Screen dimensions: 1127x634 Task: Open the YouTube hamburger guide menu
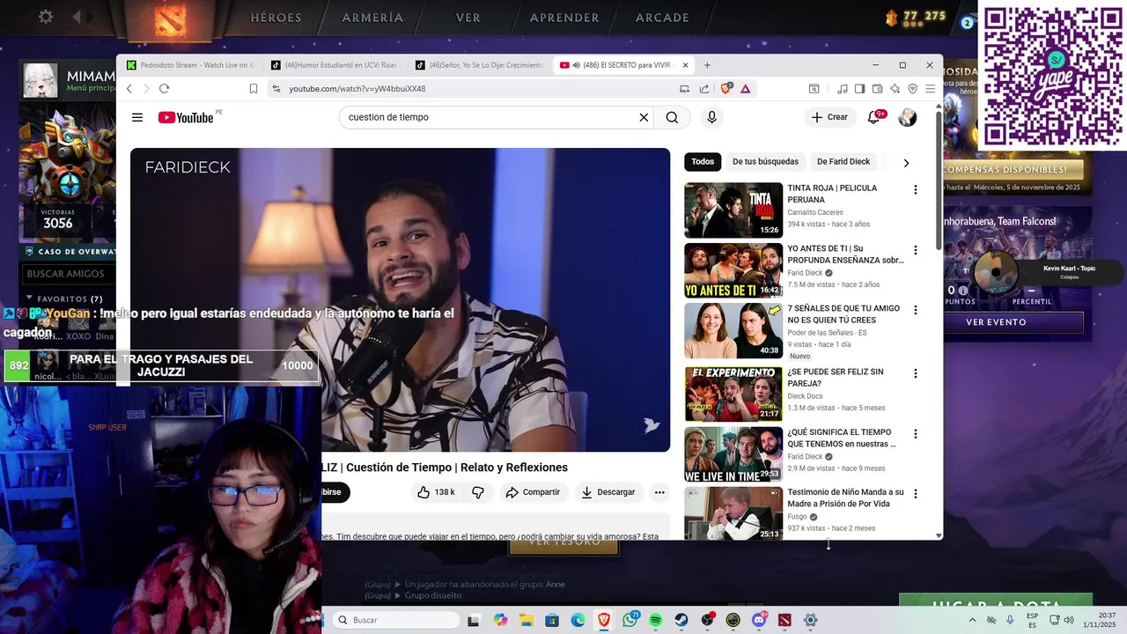(x=137, y=117)
